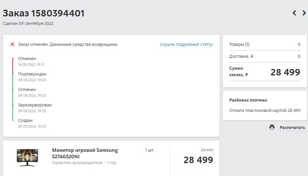
Task: Open Монитор игровой Samsung S27AG520NI product link
Action: tap(85, 153)
